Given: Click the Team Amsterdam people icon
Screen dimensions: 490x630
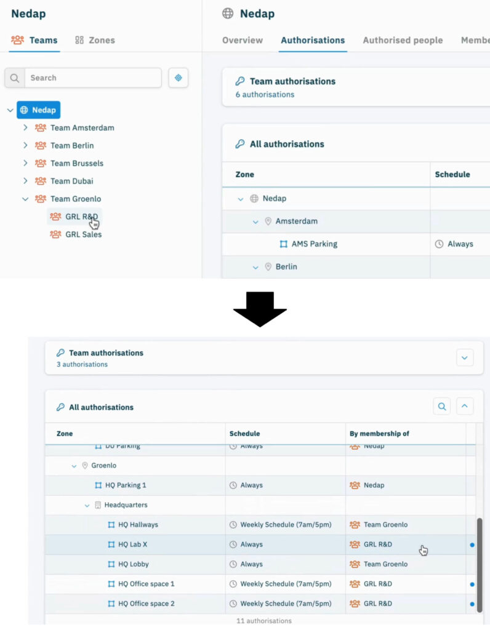Looking at the screenshot, I should (x=40, y=128).
